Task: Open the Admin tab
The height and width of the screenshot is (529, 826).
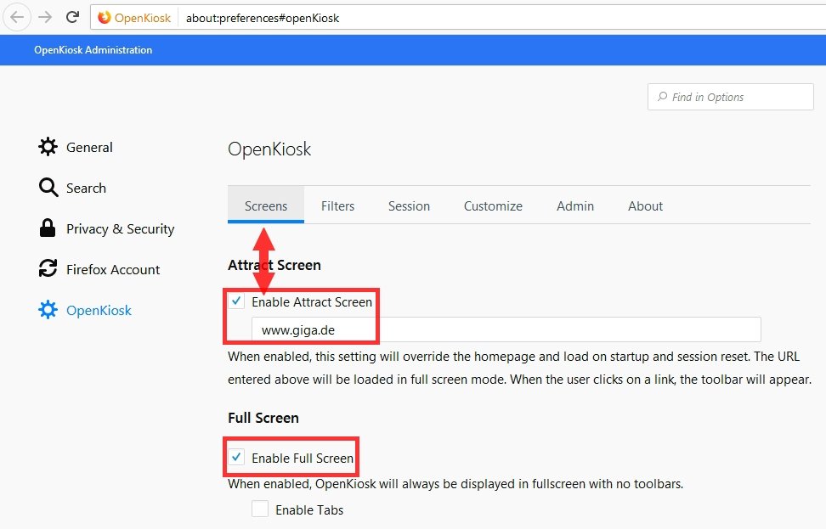Action: pyautogui.click(x=575, y=205)
